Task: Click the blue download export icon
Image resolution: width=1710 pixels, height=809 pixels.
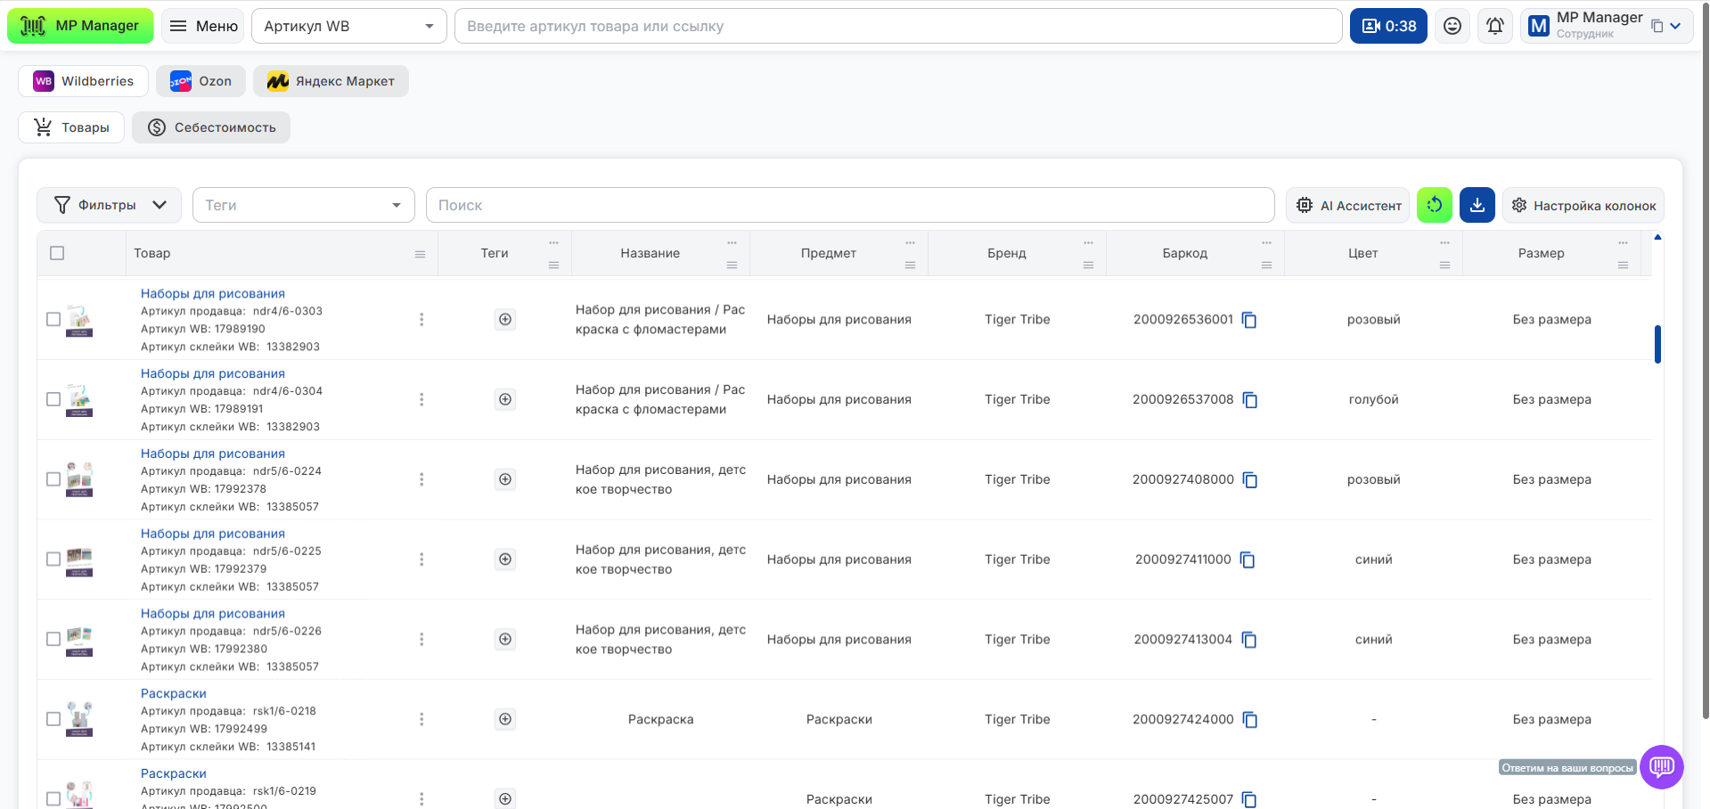Action: click(x=1477, y=205)
